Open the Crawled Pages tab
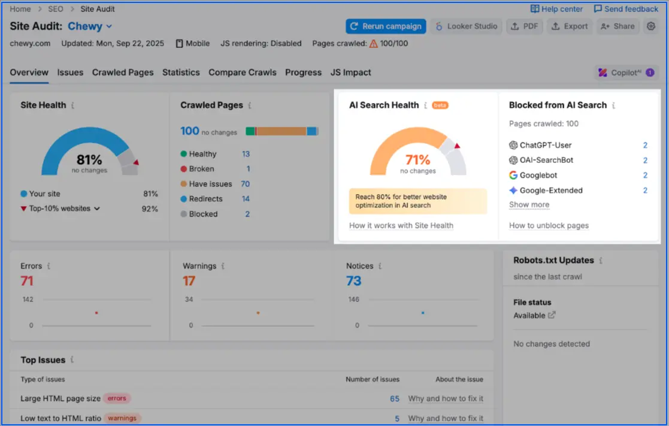Viewport: 669px width, 426px height. click(x=122, y=72)
